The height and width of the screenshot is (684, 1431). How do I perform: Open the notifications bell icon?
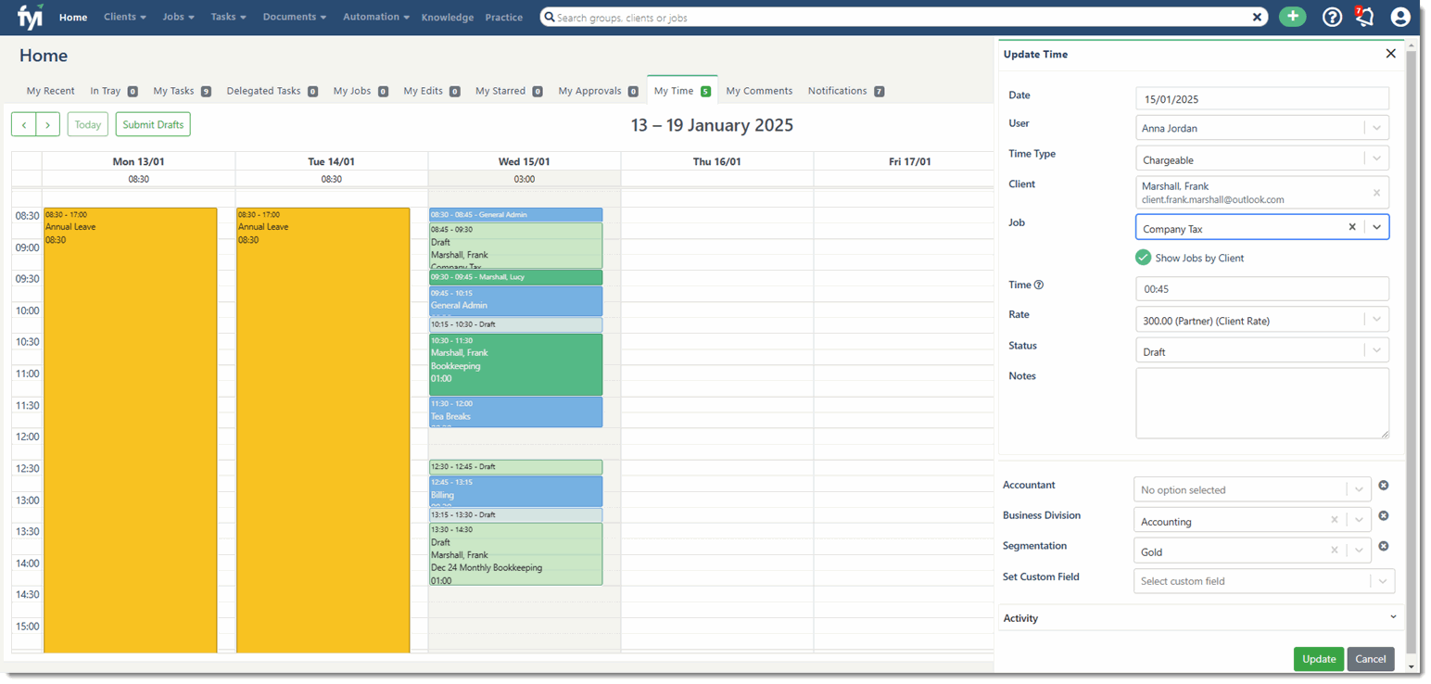tap(1364, 17)
